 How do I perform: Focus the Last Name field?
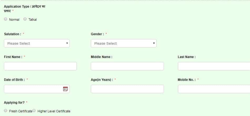point(214,66)
